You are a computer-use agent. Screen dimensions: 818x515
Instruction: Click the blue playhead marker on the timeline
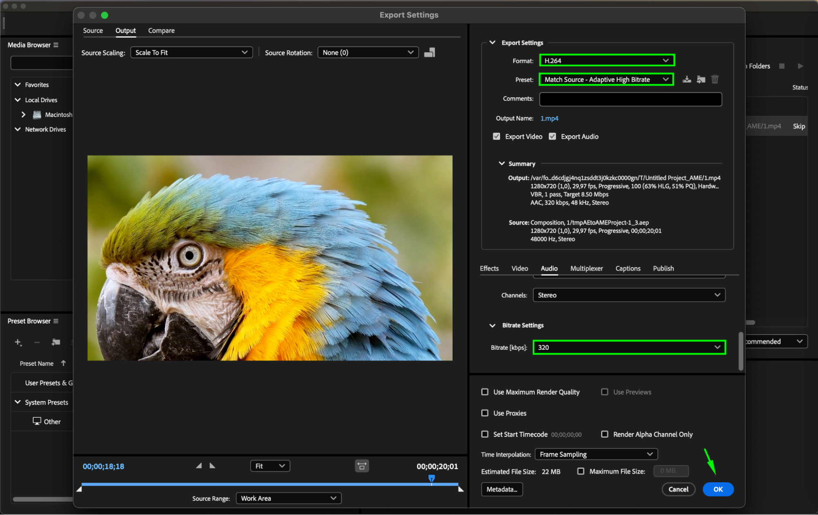click(x=431, y=478)
